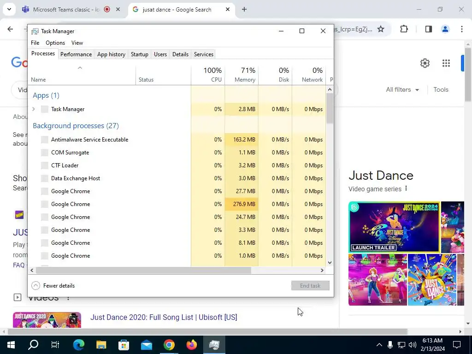Select Google Chrome process using 8.1 MB
The height and width of the screenshot is (354, 472).
177,243
